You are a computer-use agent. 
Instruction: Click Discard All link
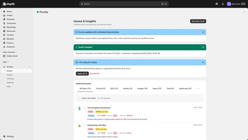click(95, 73)
